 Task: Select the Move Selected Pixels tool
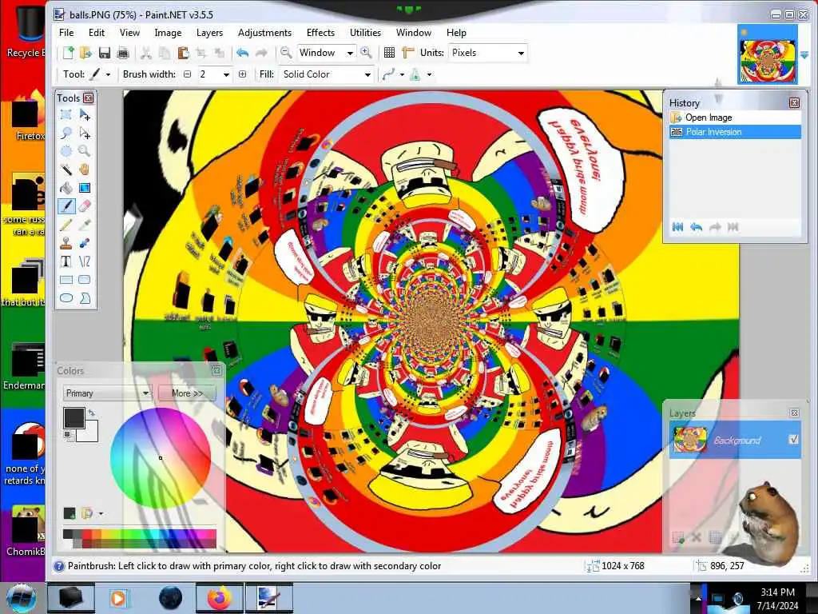point(85,114)
